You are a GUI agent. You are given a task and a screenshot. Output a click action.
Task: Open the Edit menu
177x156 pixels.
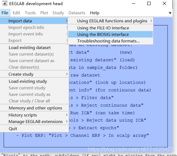point(16,13)
